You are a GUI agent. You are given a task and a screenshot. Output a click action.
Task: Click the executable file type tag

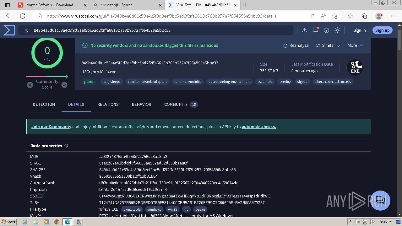[x=132, y=209]
